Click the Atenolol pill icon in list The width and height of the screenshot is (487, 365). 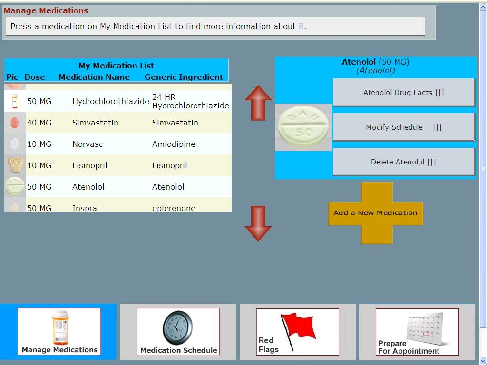[15, 187]
